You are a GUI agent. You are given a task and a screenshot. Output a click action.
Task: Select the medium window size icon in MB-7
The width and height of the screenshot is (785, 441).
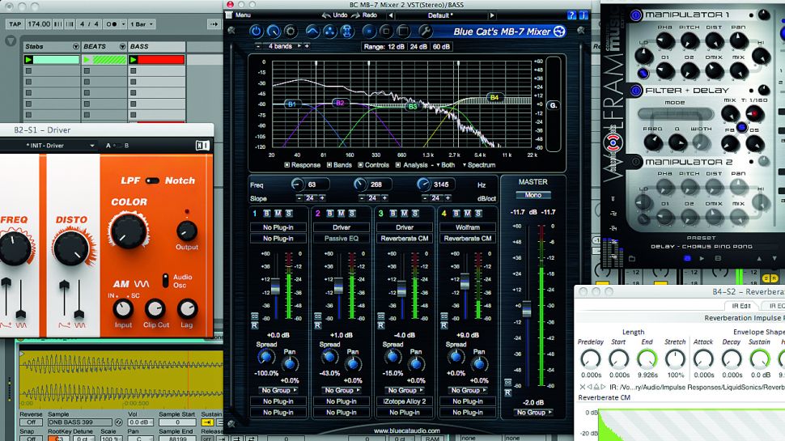point(386,32)
